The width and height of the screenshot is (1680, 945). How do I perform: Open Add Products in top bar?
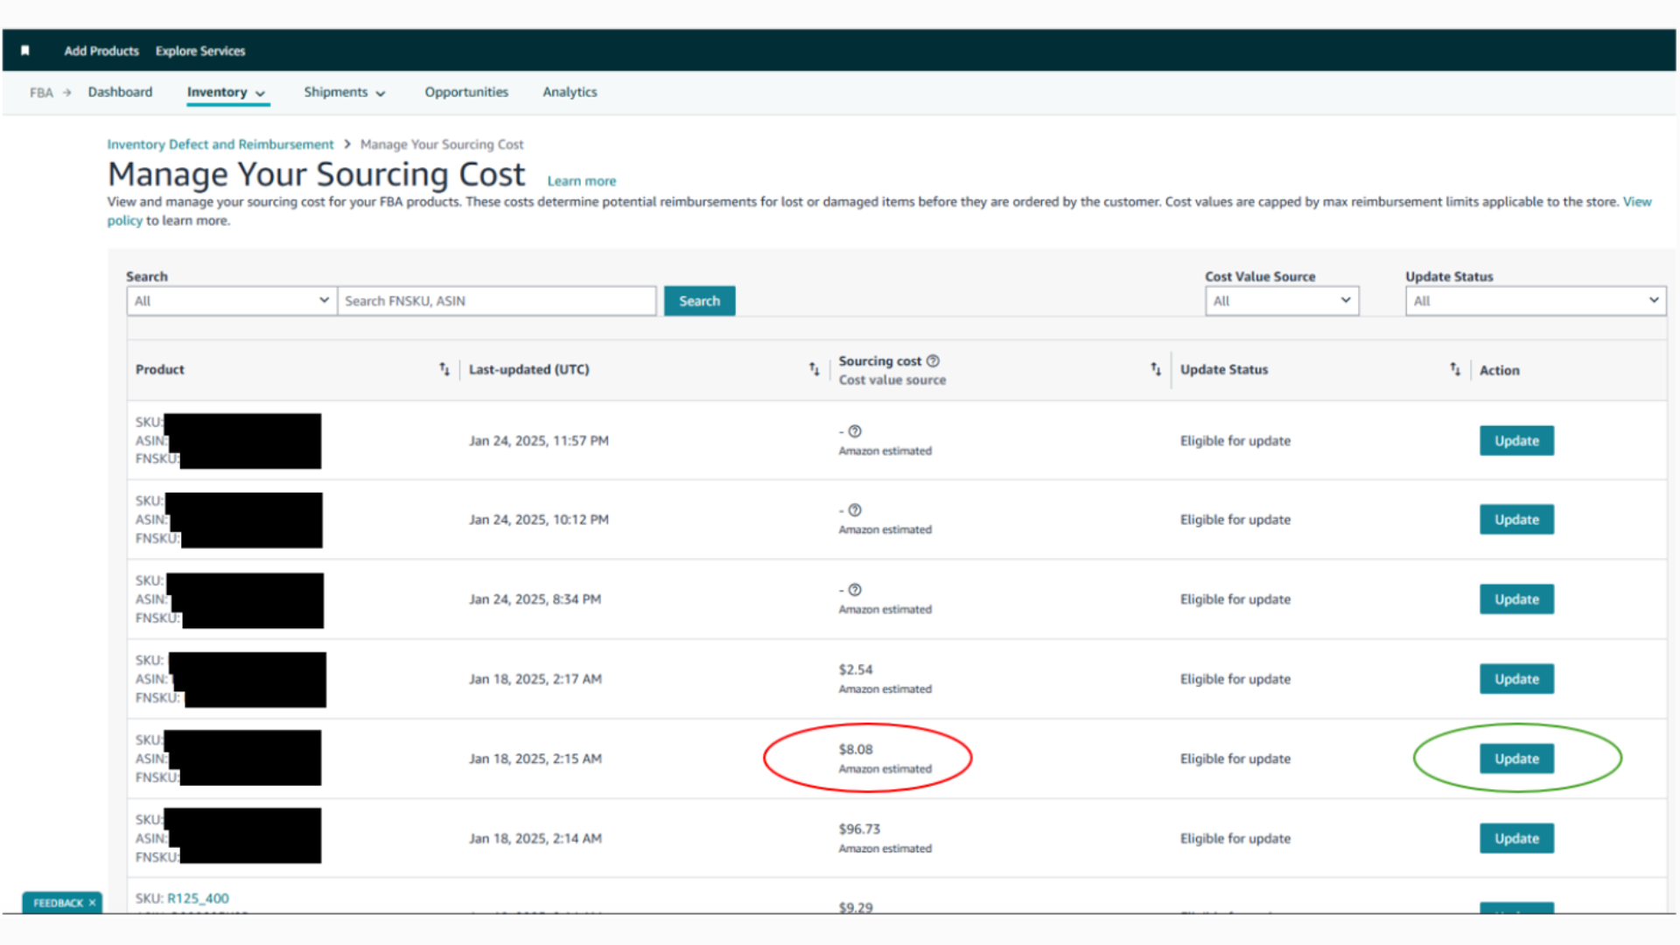[101, 51]
